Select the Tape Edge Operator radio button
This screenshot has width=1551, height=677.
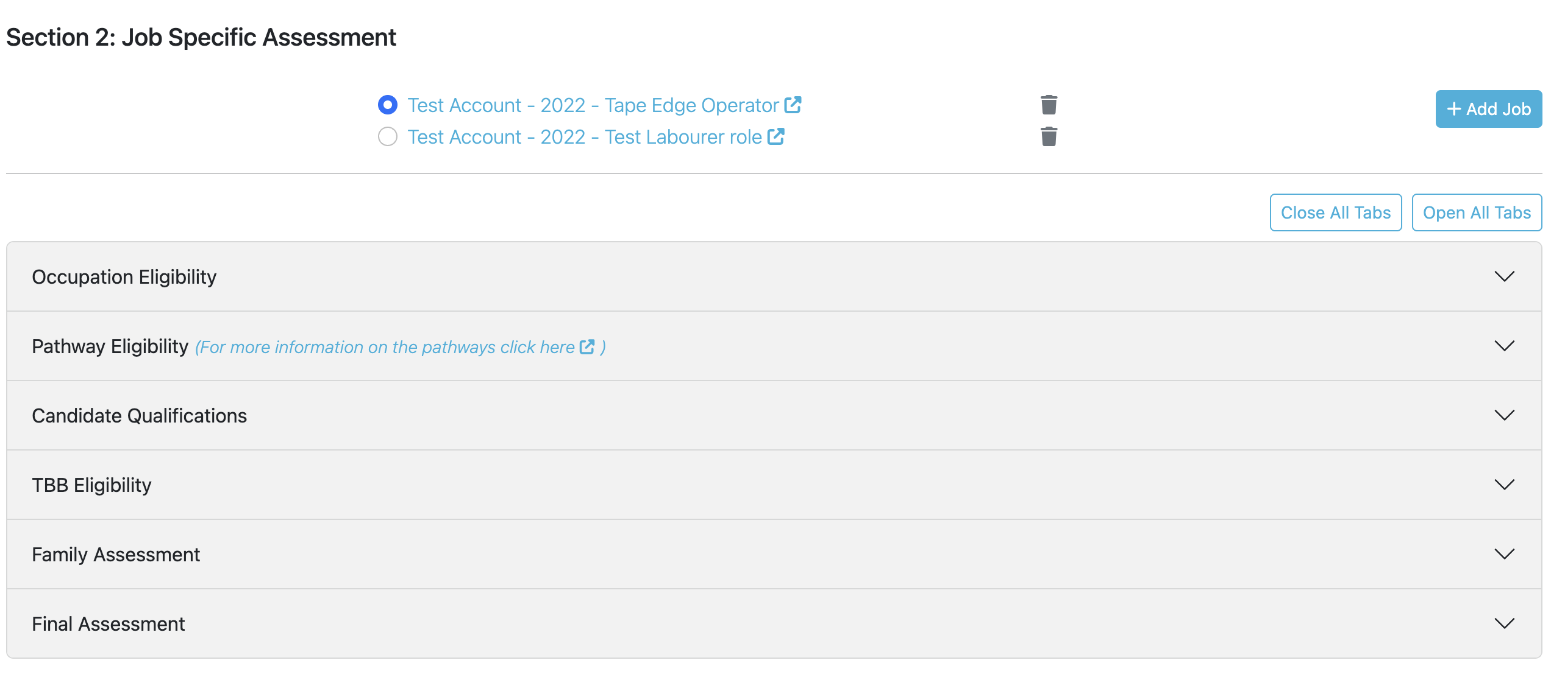[x=388, y=105]
